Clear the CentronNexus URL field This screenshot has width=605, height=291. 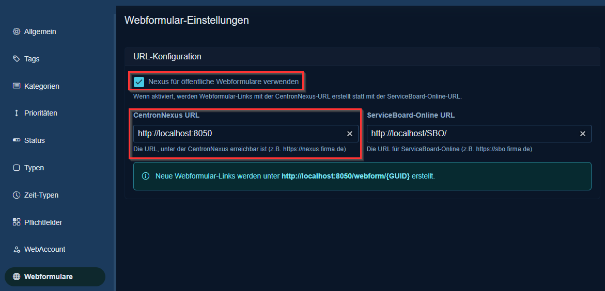coord(350,134)
